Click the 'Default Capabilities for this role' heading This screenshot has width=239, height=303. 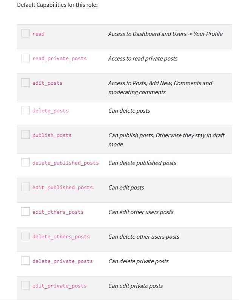(x=57, y=6)
